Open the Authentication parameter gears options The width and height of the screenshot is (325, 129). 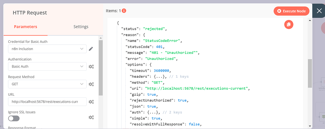point(91,67)
